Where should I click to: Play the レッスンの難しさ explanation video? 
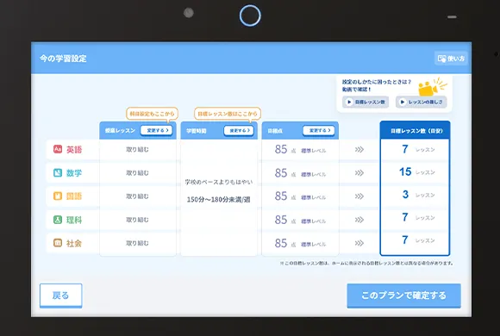click(x=422, y=102)
